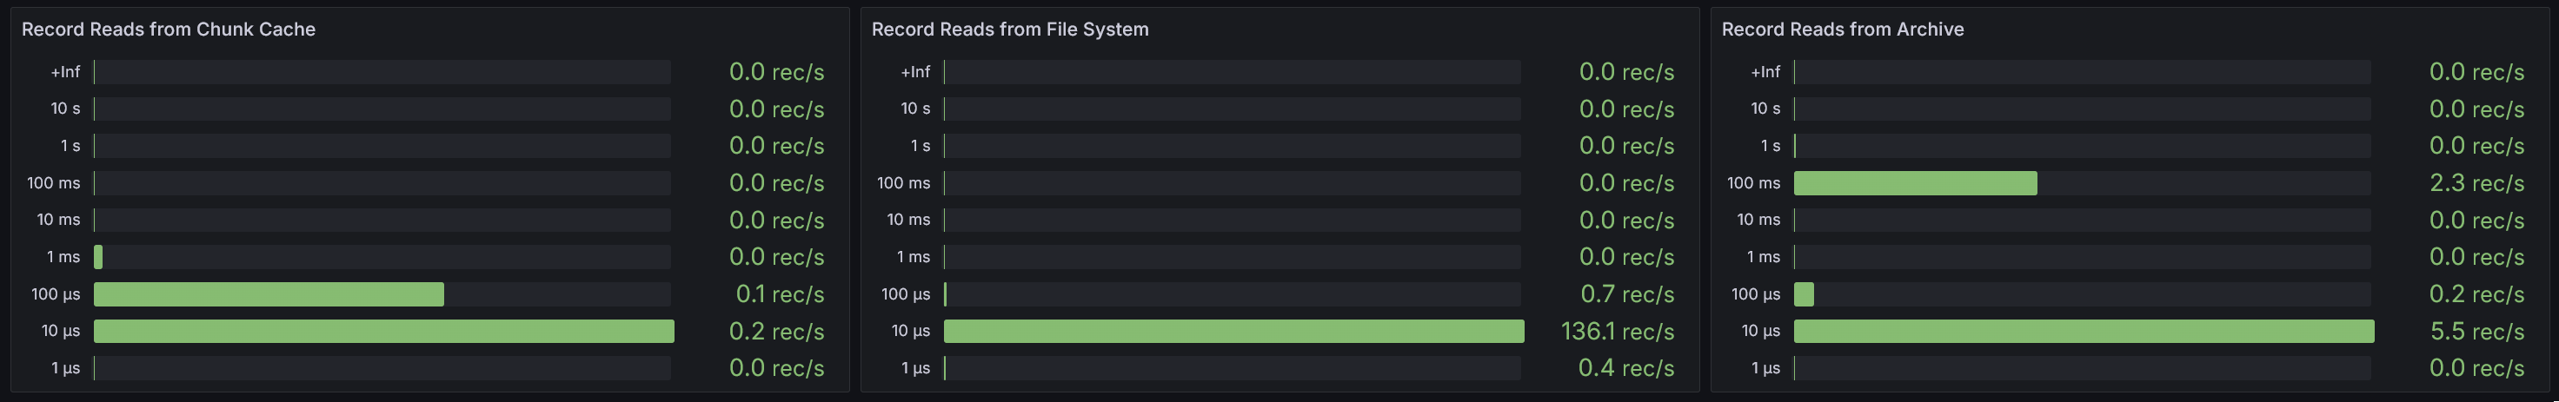This screenshot has width=2559, height=402.
Task: Click the 10 µs bar in Chunk Cache panel
Action: click(383, 332)
